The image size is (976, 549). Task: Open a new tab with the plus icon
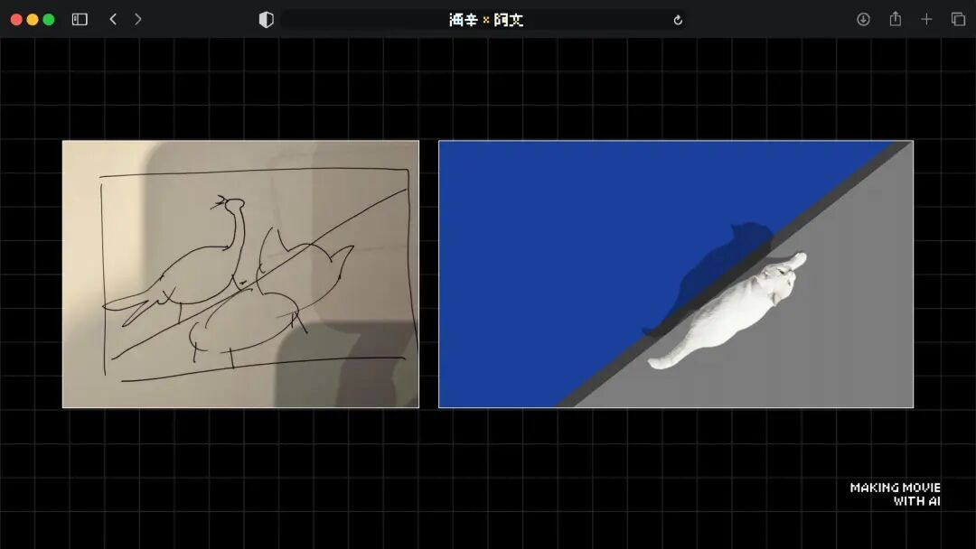927,18
